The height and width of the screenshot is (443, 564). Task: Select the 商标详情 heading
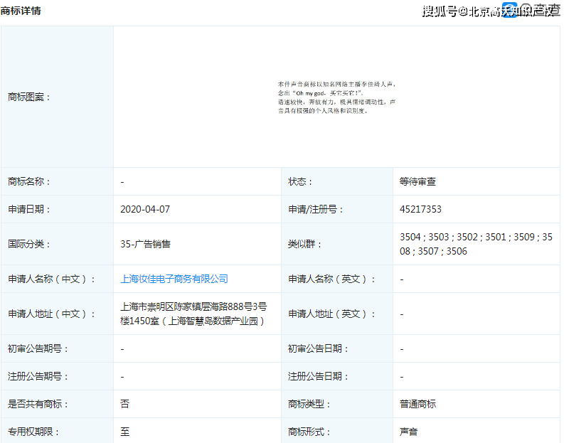(21, 11)
